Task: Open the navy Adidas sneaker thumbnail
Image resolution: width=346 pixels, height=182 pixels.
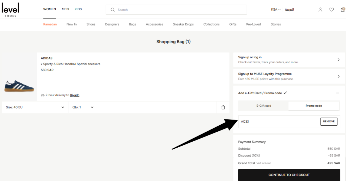Action: point(19,85)
